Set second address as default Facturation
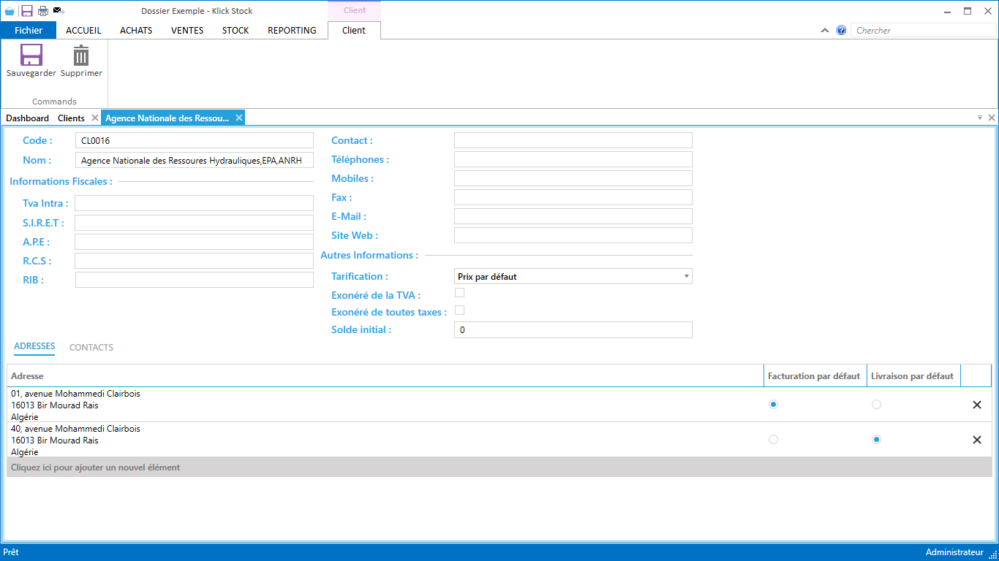Viewport: 999px width, 561px height. 773,440
